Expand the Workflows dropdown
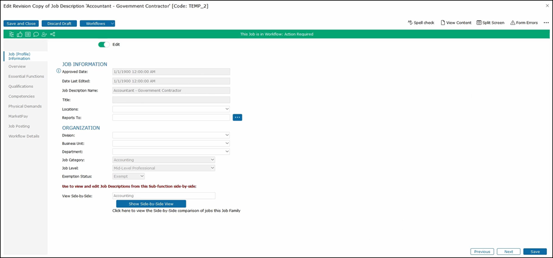Viewport: 553px width, 258px height. tap(97, 23)
